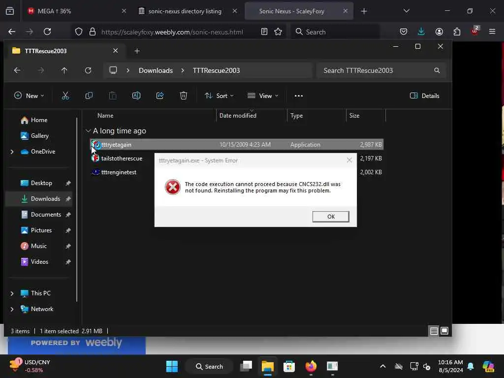Viewport: 504px width, 378px height.
Task: Show hidden system tray icons
Action: click(x=382, y=366)
